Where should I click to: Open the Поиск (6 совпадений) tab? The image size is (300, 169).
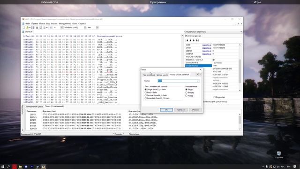click(54, 106)
